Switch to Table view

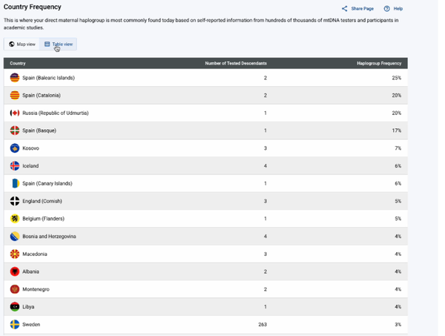click(x=59, y=45)
